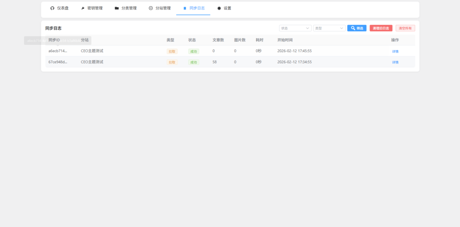This screenshot has height=227, width=460.
Task: Click the magnifier icon in the 筛选 button
Action: (x=353, y=28)
